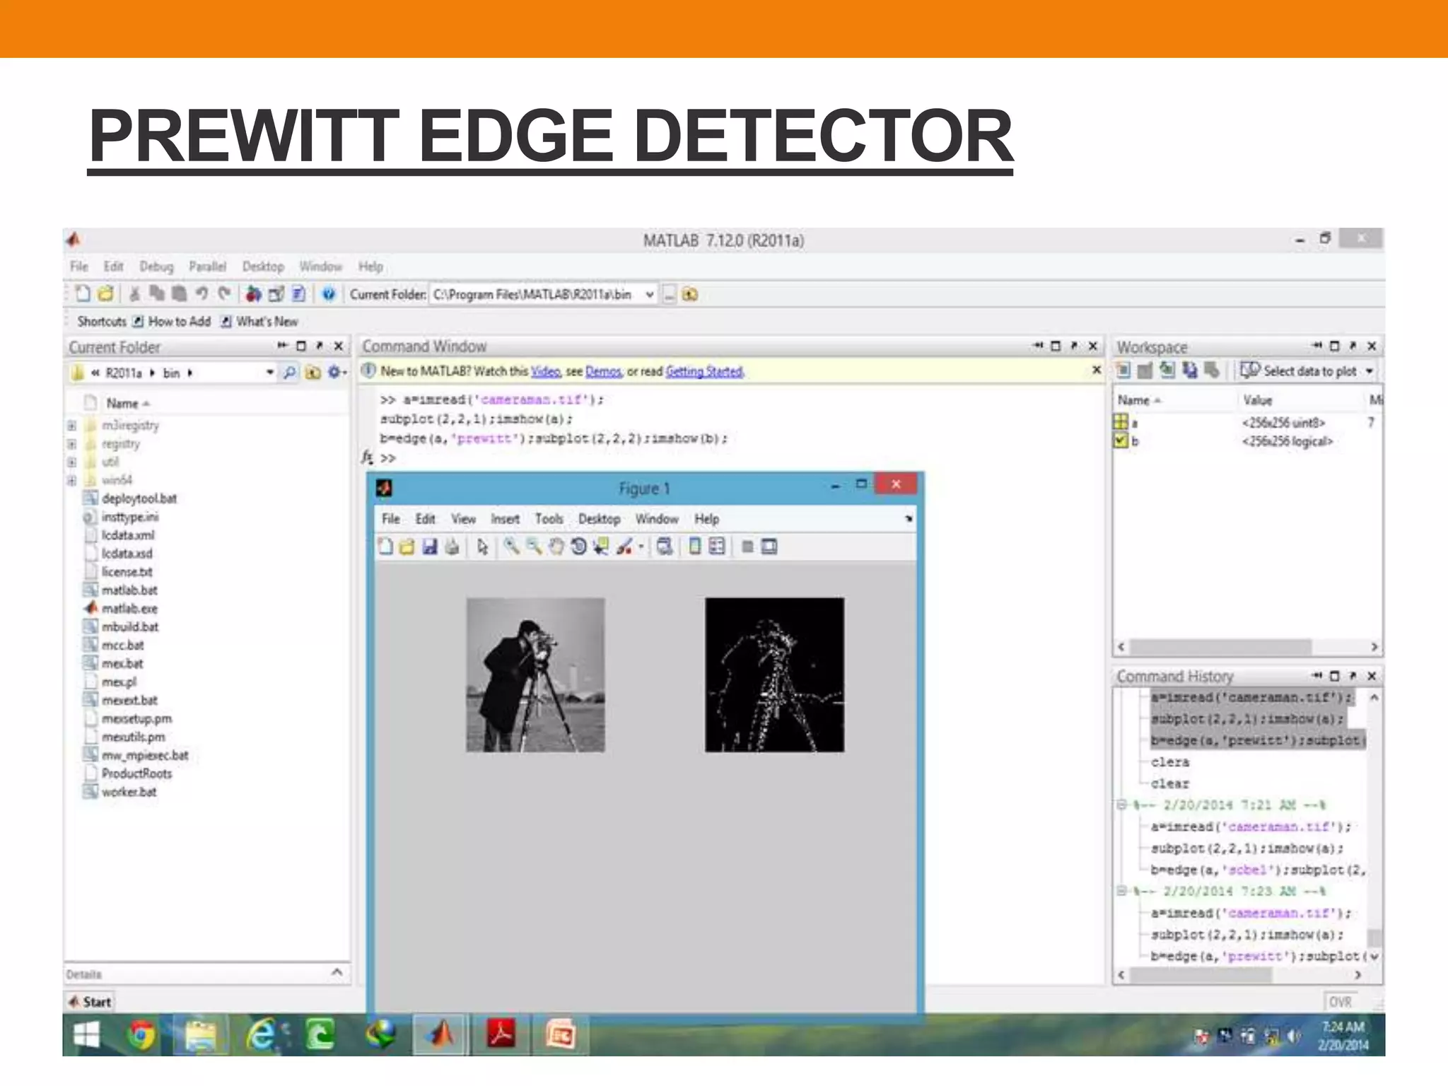Viewport: 1448px width, 1086px height.
Task: Click the Rotate 3D tool icon
Action: click(x=578, y=547)
